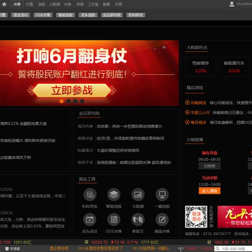Select the third banner carousel dot

(75, 101)
